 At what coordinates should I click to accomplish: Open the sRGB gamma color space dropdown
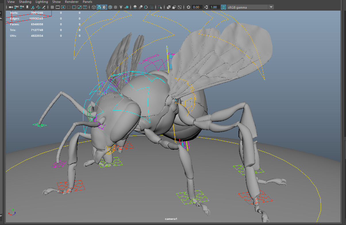251,7
